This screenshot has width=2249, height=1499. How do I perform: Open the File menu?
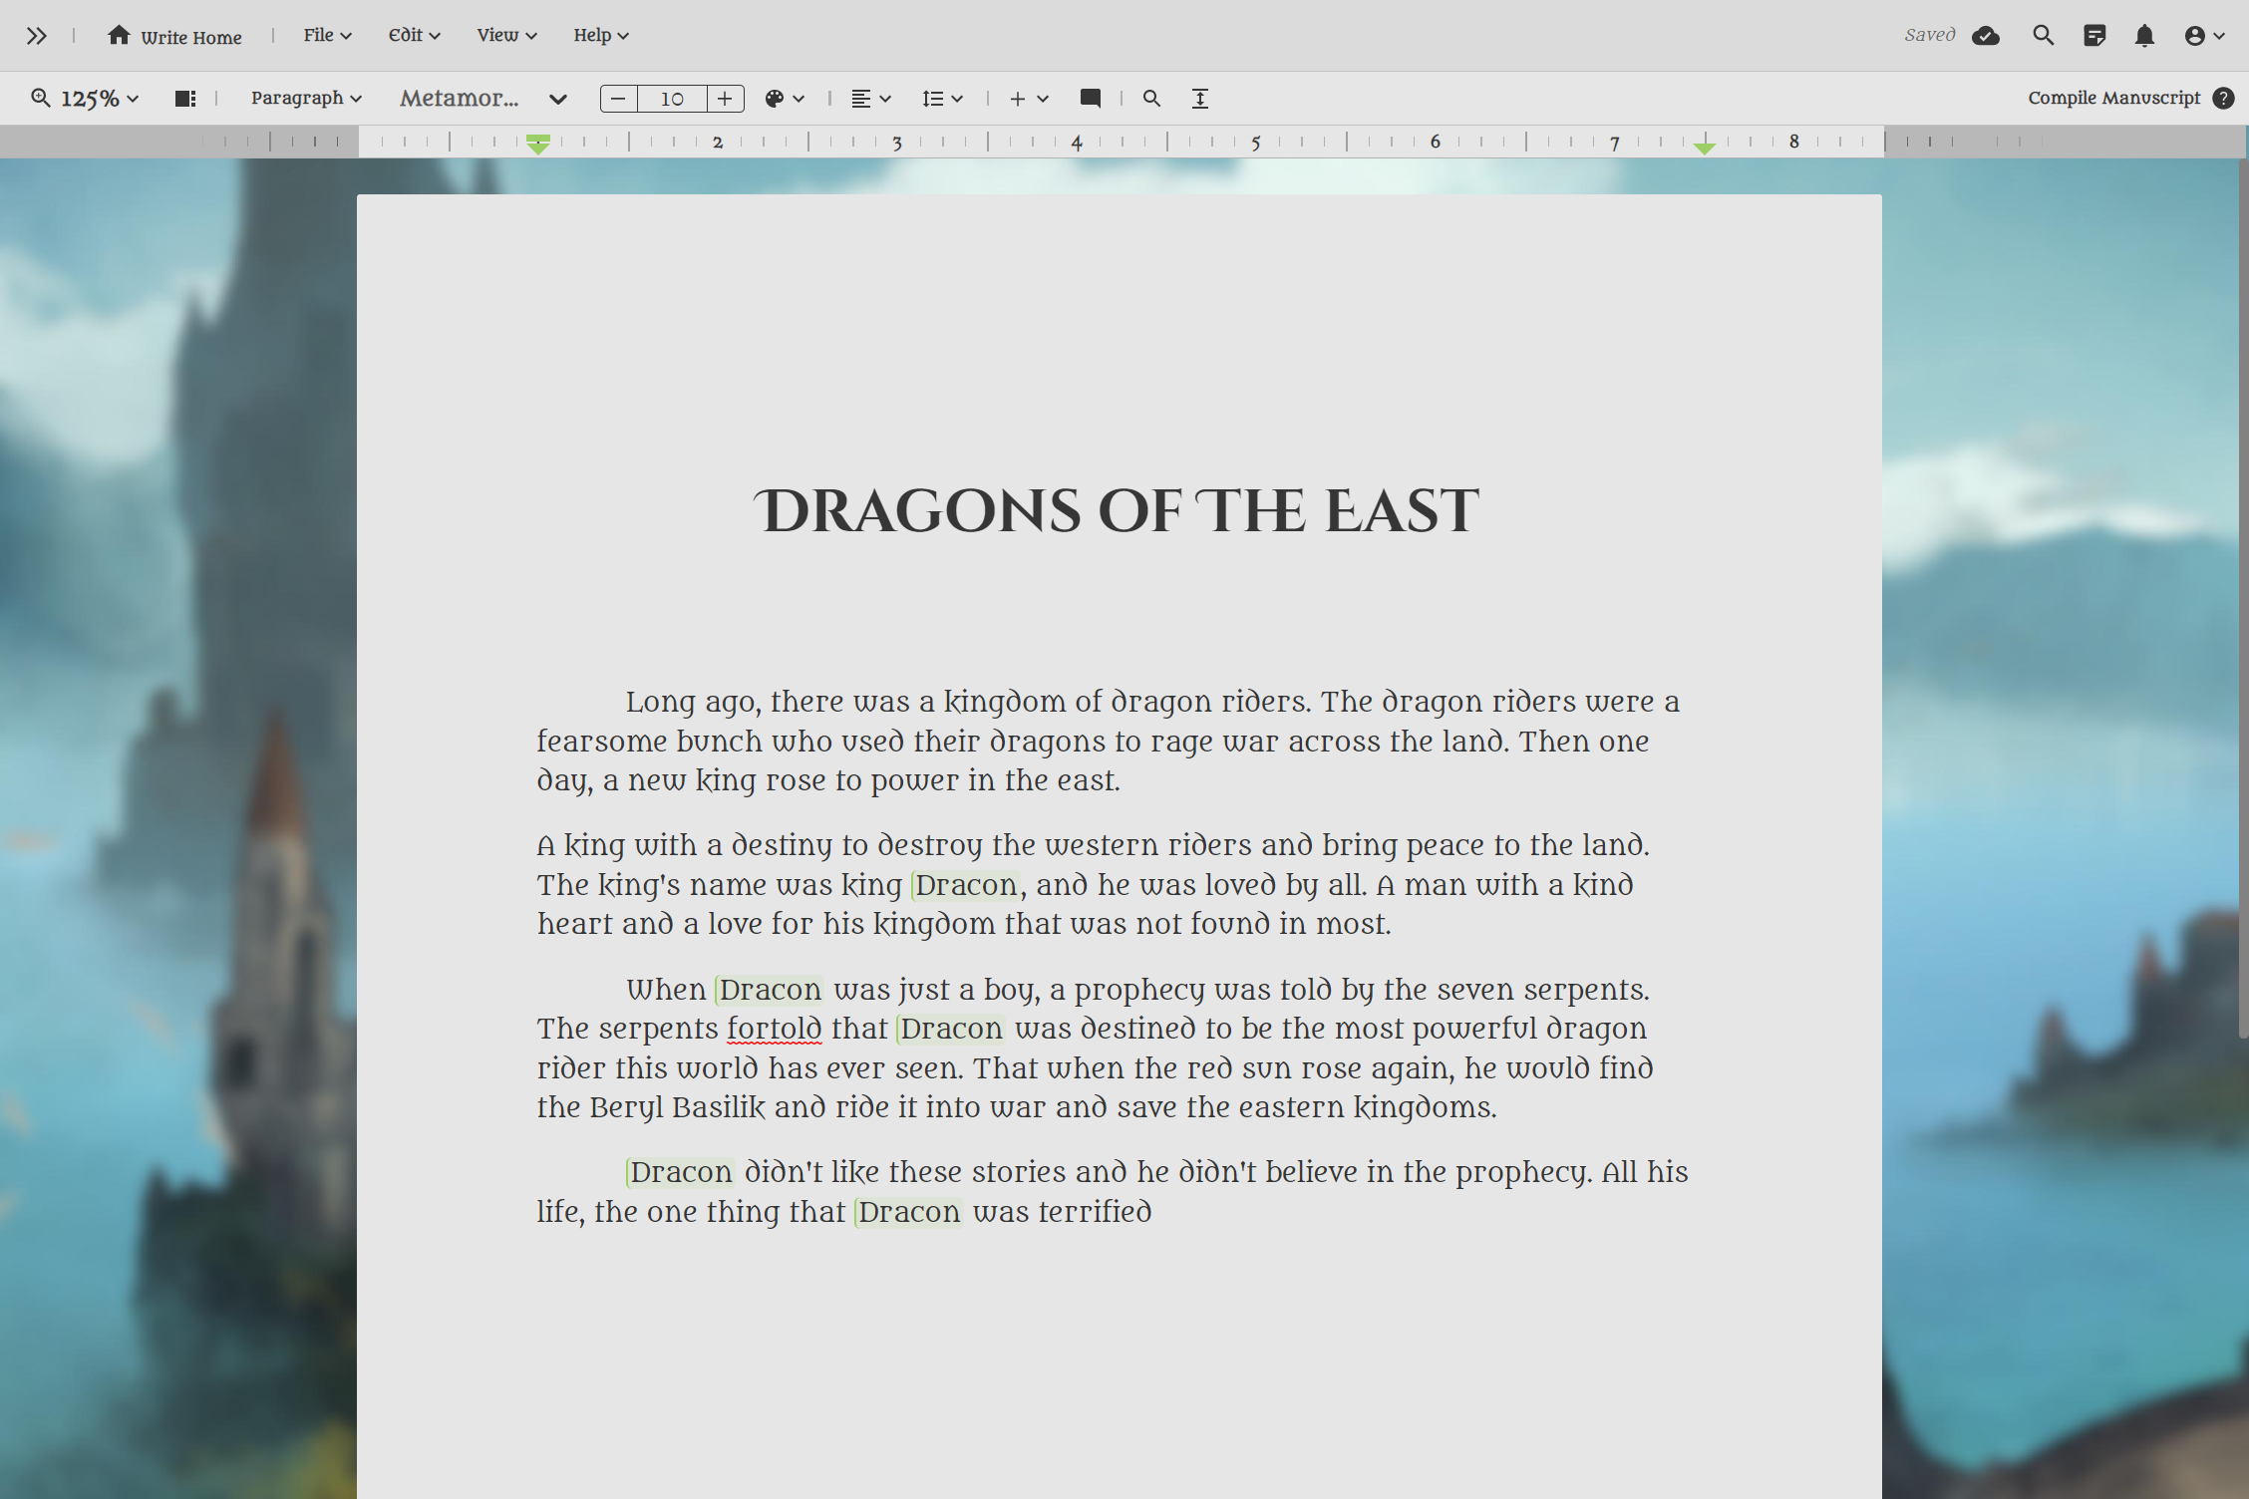327,35
